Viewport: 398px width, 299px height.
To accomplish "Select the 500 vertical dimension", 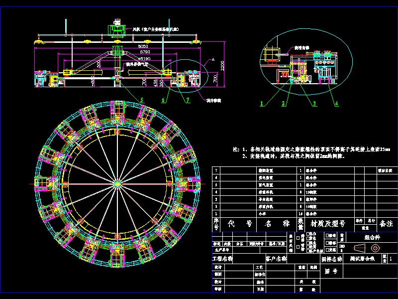I will pyautogui.click(x=99, y=64).
